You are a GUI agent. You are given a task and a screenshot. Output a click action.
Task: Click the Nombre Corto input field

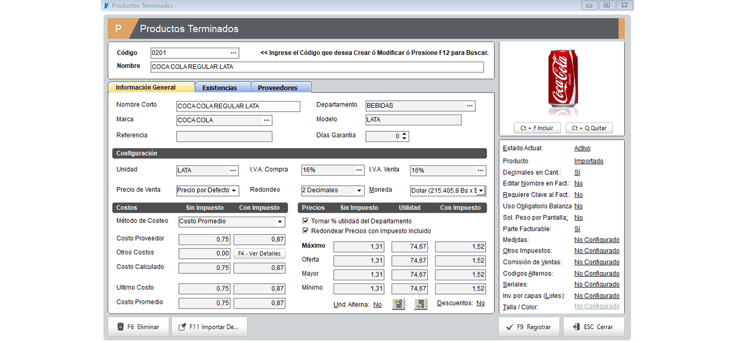point(238,106)
